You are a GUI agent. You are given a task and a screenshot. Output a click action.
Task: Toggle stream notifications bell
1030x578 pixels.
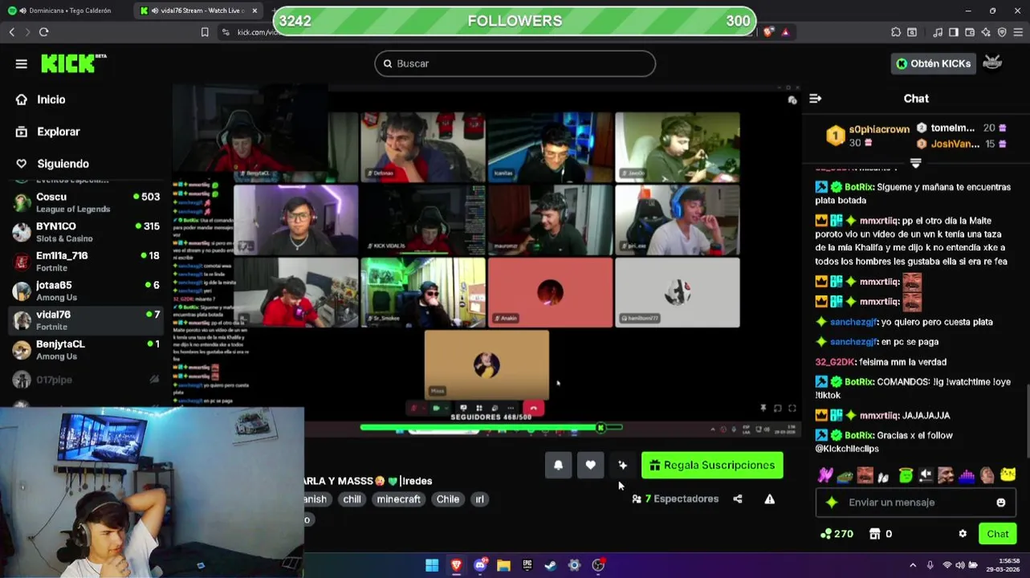coord(558,465)
